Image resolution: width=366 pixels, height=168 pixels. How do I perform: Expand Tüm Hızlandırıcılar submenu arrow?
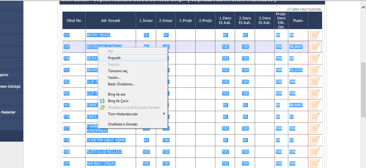pos(164,114)
